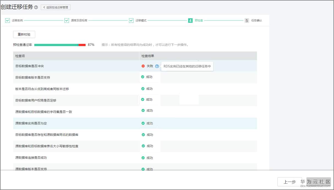
Task: Select the row 目标数据库是否存在和源数据库同名的数据库
Action: point(135,135)
